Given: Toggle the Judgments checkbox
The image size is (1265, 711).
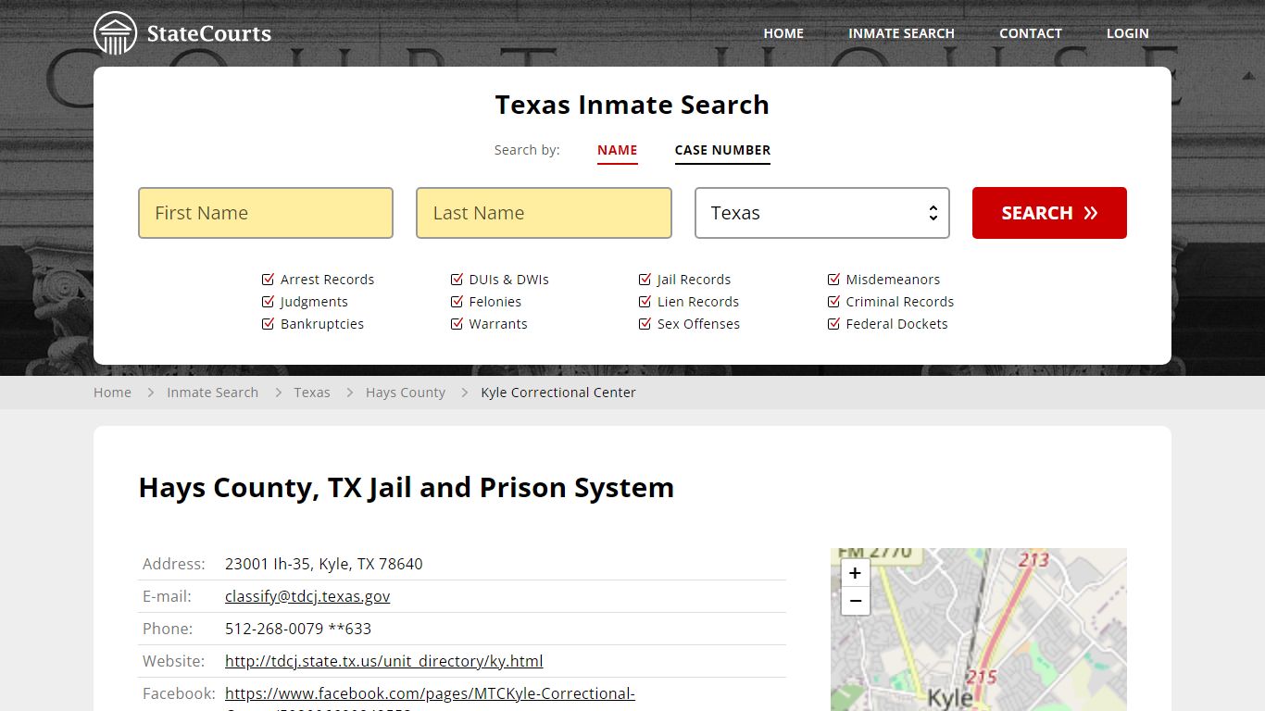Looking at the screenshot, I should (269, 302).
